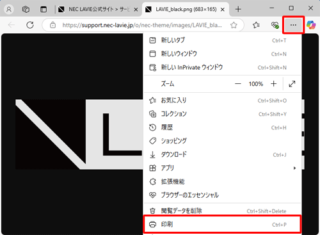The height and width of the screenshot is (235, 320).
Task: Enter full screen via the zoom row arrow icon
Action: [x=292, y=84]
